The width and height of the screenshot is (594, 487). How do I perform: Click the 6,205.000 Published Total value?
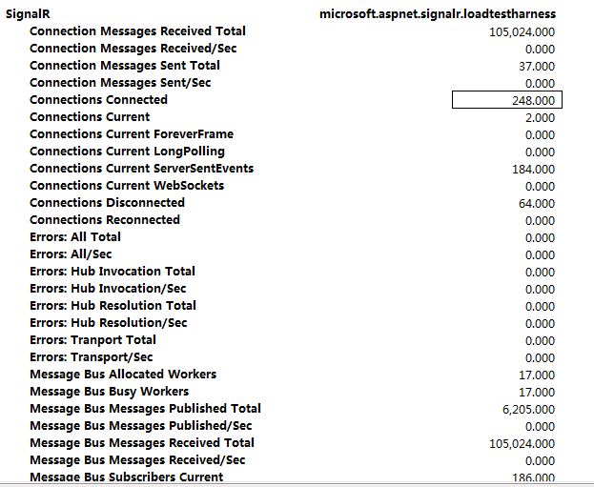click(529, 410)
